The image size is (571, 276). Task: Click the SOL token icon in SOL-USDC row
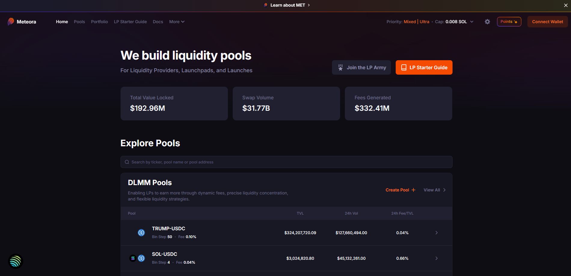[133, 258]
